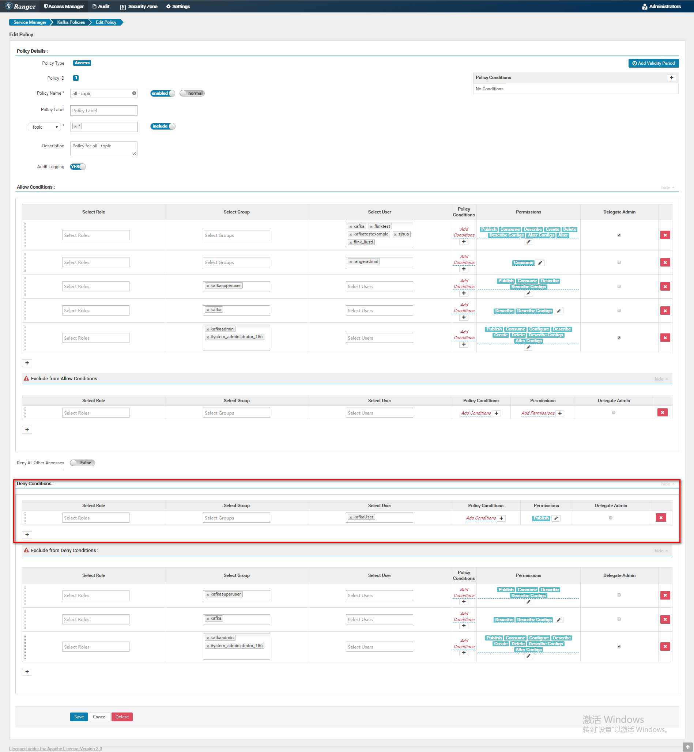Go to page top arrow icon
The image size is (694, 752).
[x=688, y=747]
